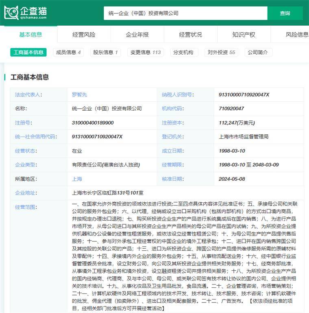This screenshot has width=309, height=313.
Task: Click the 注册资本 label link
Action: pos(172,123)
